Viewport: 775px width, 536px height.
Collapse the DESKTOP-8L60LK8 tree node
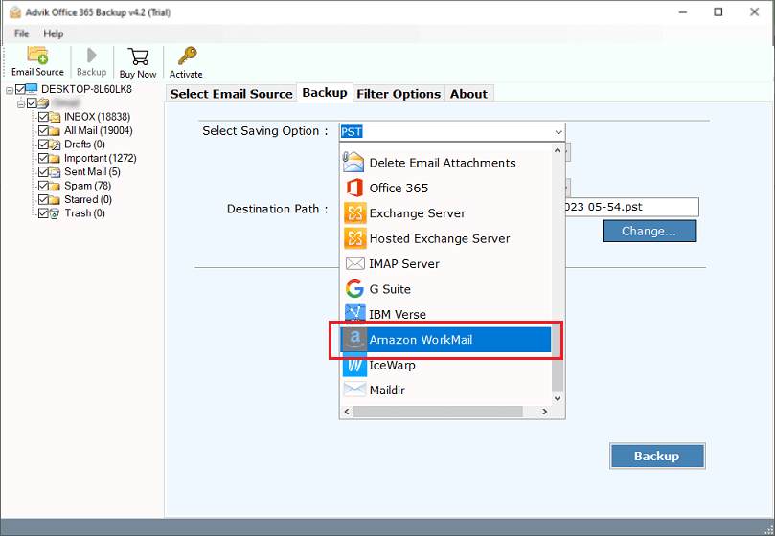(x=10, y=90)
